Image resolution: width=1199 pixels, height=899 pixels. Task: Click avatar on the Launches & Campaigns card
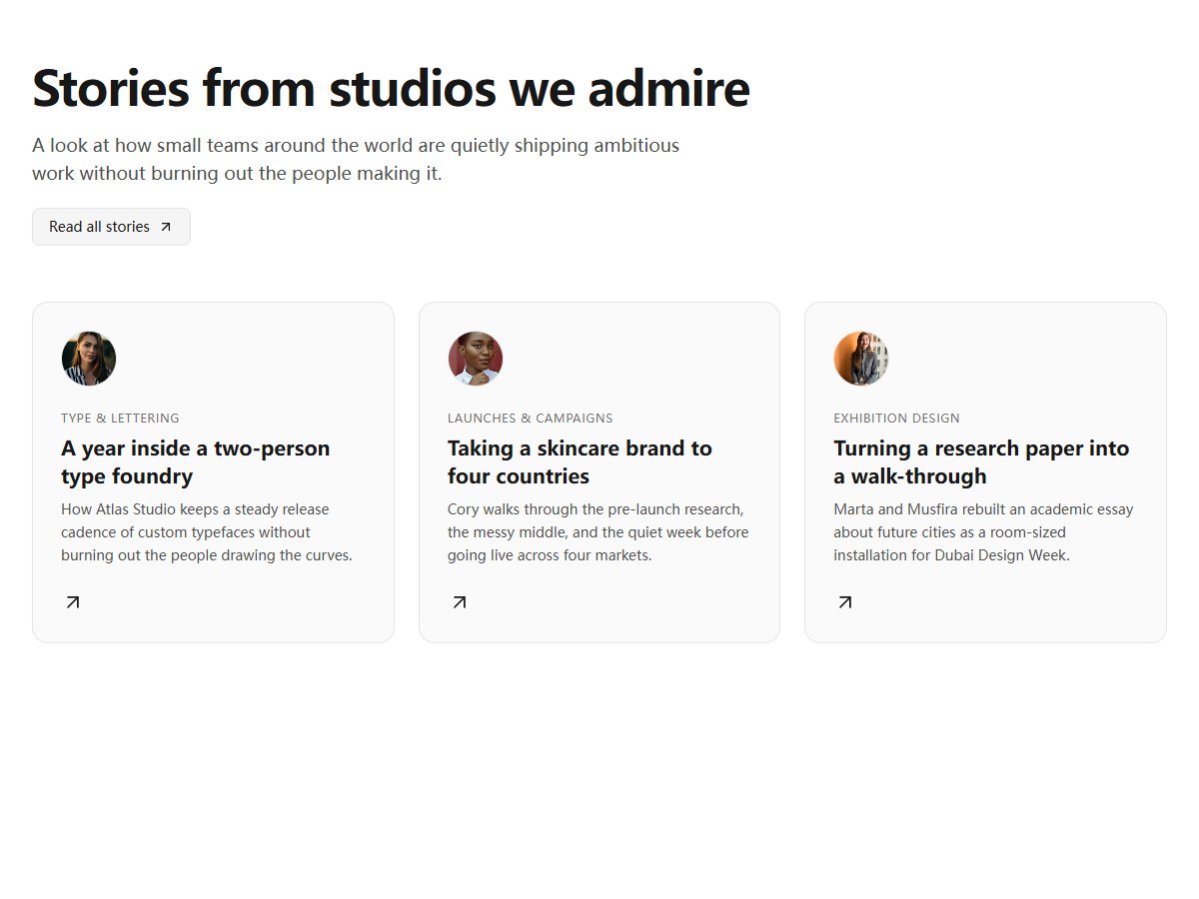point(476,359)
